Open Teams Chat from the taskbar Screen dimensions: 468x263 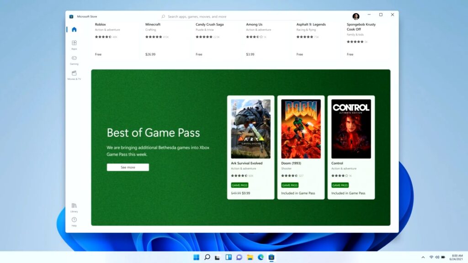pos(239,257)
